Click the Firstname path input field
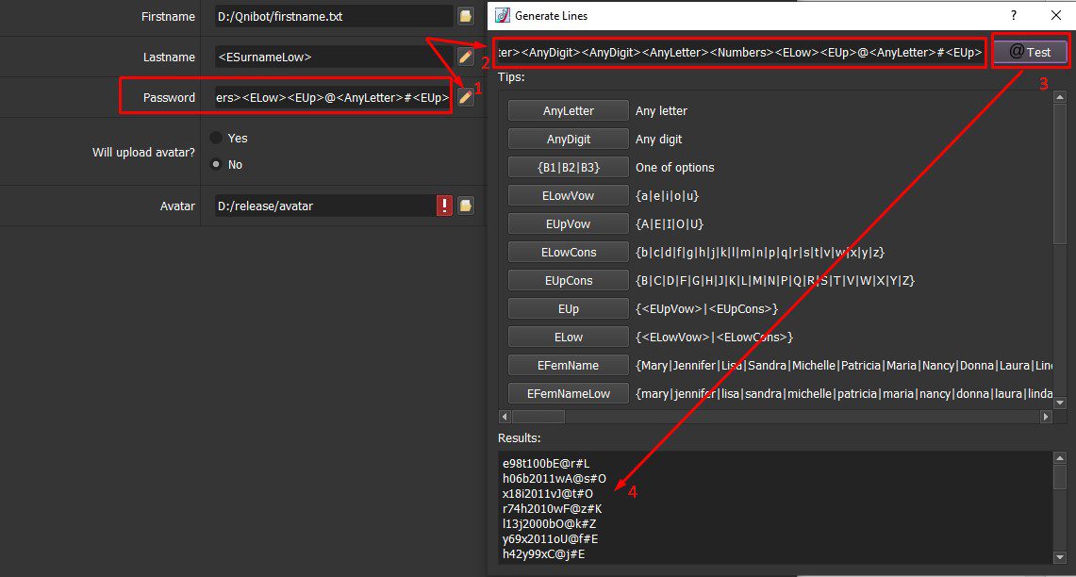 pos(334,16)
